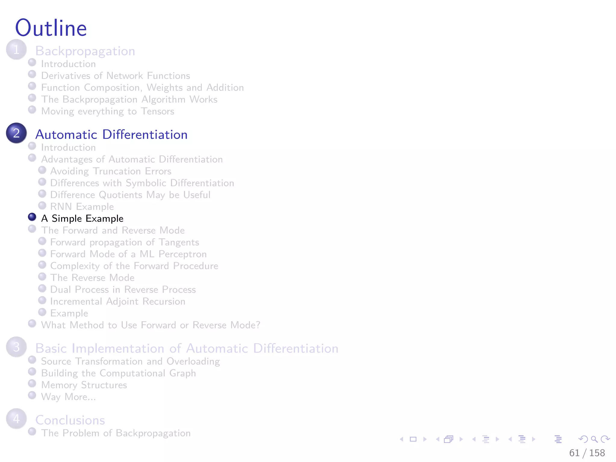Viewport: 616px width, 462px height.
Task: Click the next section arrow
Action: 534,439
